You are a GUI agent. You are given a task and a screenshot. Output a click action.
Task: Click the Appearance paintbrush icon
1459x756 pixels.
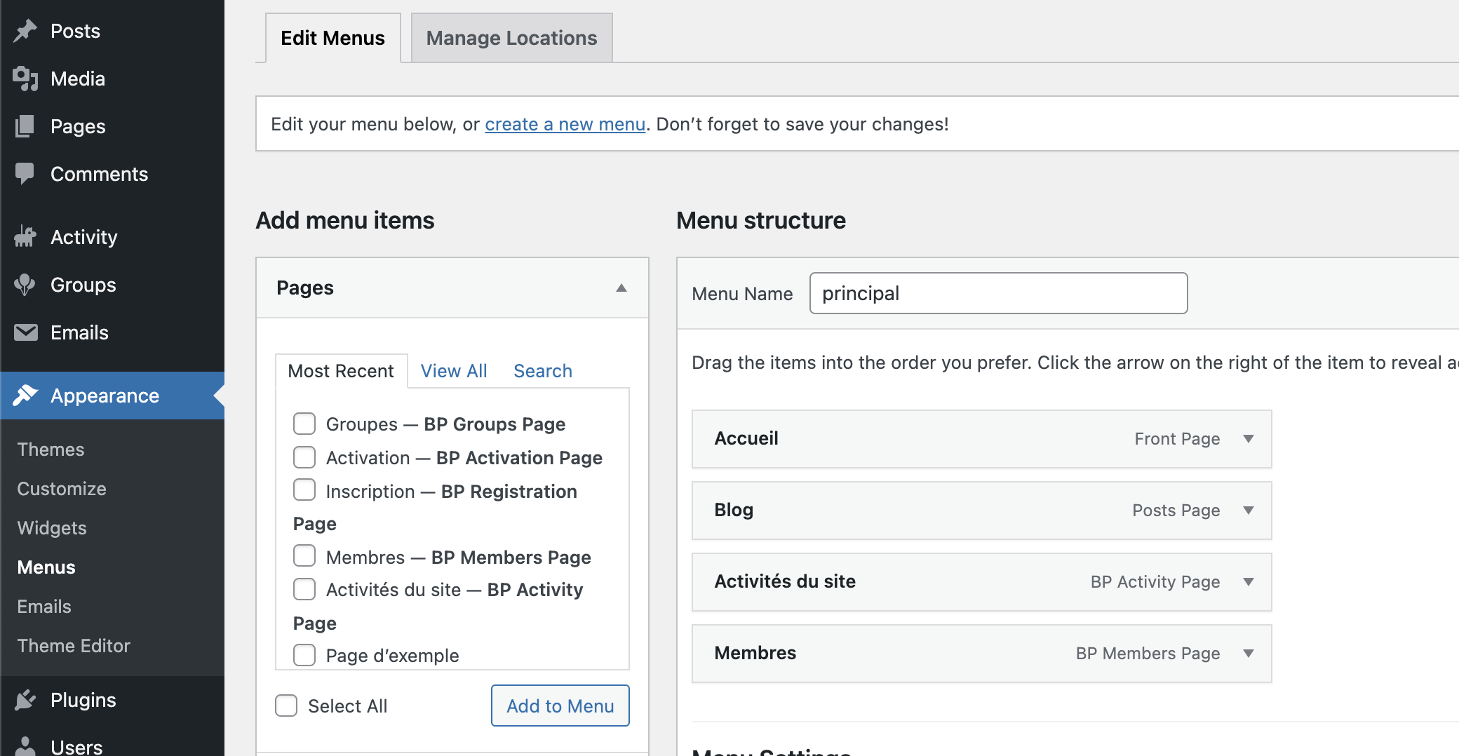tap(25, 396)
